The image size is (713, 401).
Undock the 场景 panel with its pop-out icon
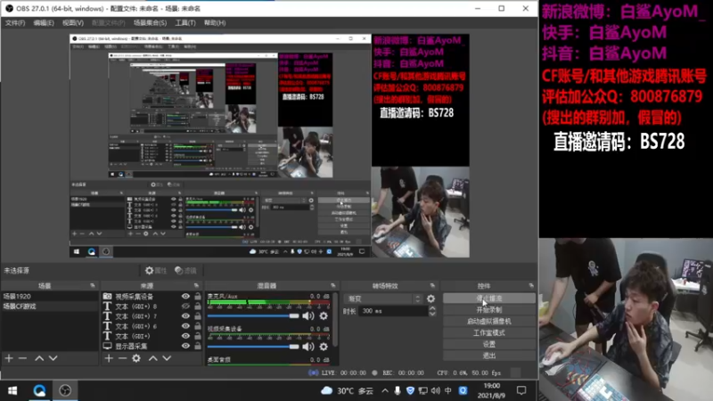tap(93, 285)
